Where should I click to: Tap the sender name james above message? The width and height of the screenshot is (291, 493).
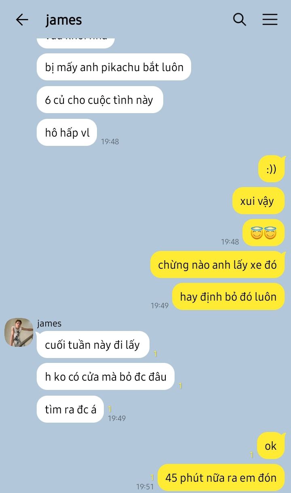pos(49,323)
